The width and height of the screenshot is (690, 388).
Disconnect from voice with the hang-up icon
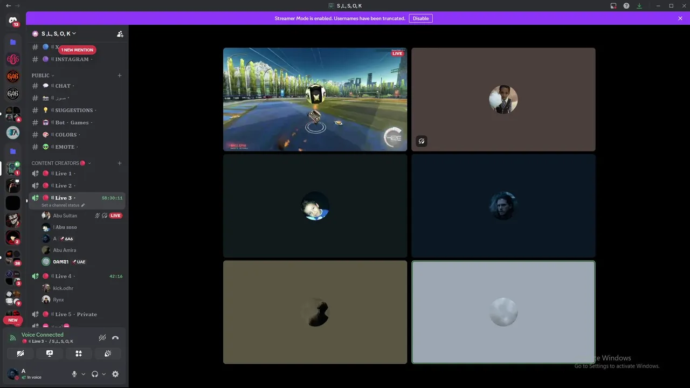pyautogui.click(x=115, y=338)
